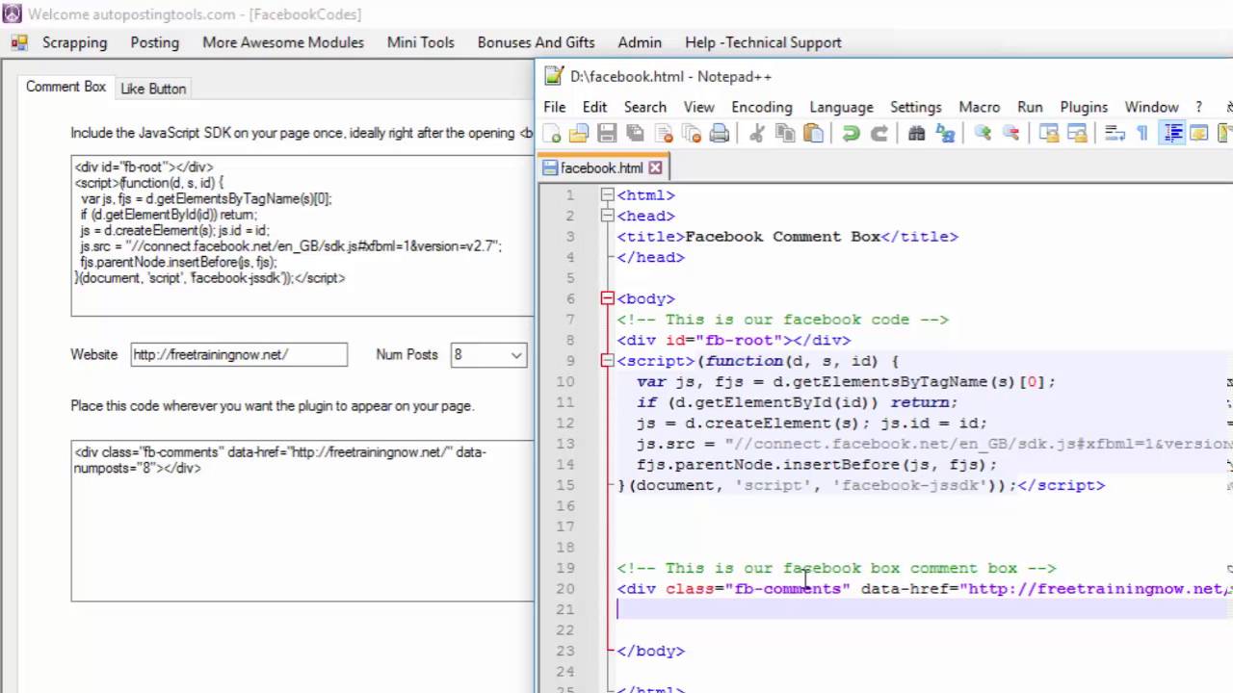Viewport: 1233px width, 693px height.
Task: Click the closing body tag on line 23
Action: 651,651
